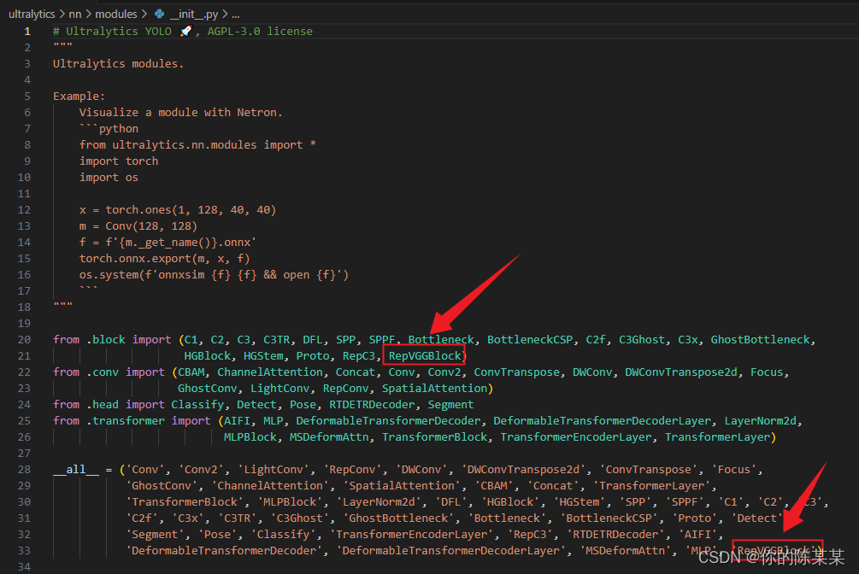Click the Python file icon in breadcrumb
Viewport: 859px width, 574px height.
[x=160, y=14]
